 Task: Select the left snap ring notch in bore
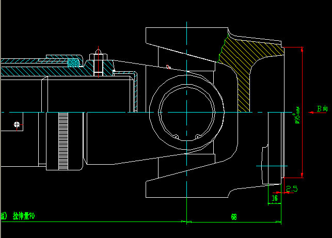(x=176, y=137)
